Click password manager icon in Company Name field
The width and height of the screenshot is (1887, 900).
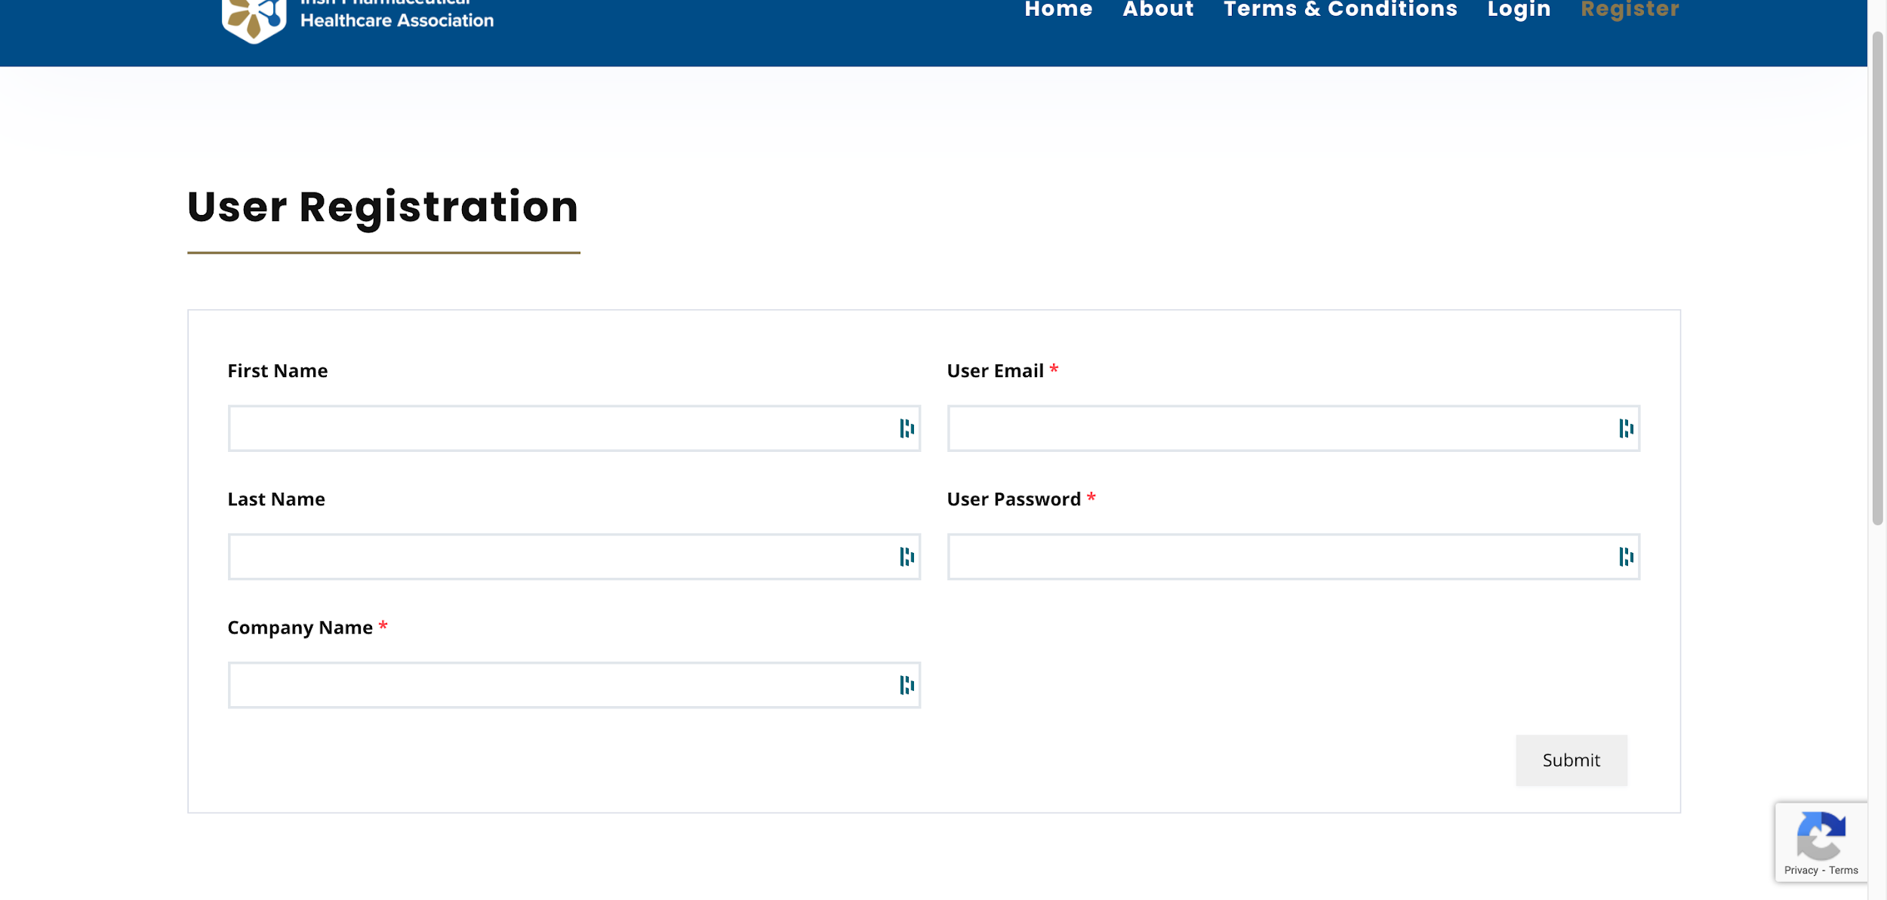click(x=907, y=685)
